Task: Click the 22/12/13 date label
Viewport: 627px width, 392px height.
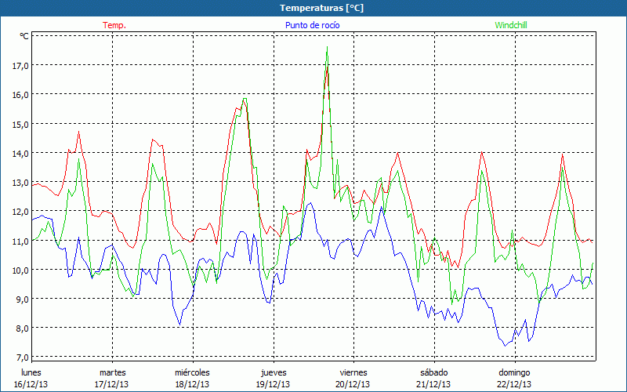Action: [x=514, y=384]
